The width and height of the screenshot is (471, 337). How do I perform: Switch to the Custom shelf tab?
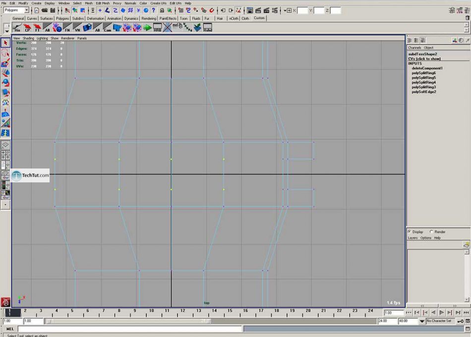click(259, 18)
